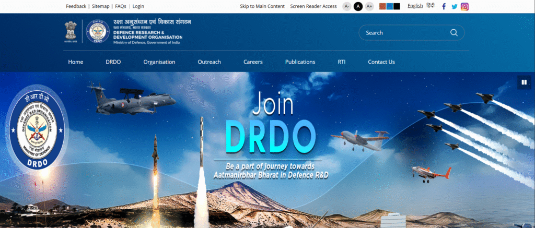
Task: Open the DRDO Instagram page
Action: pyautogui.click(x=464, y=6)
